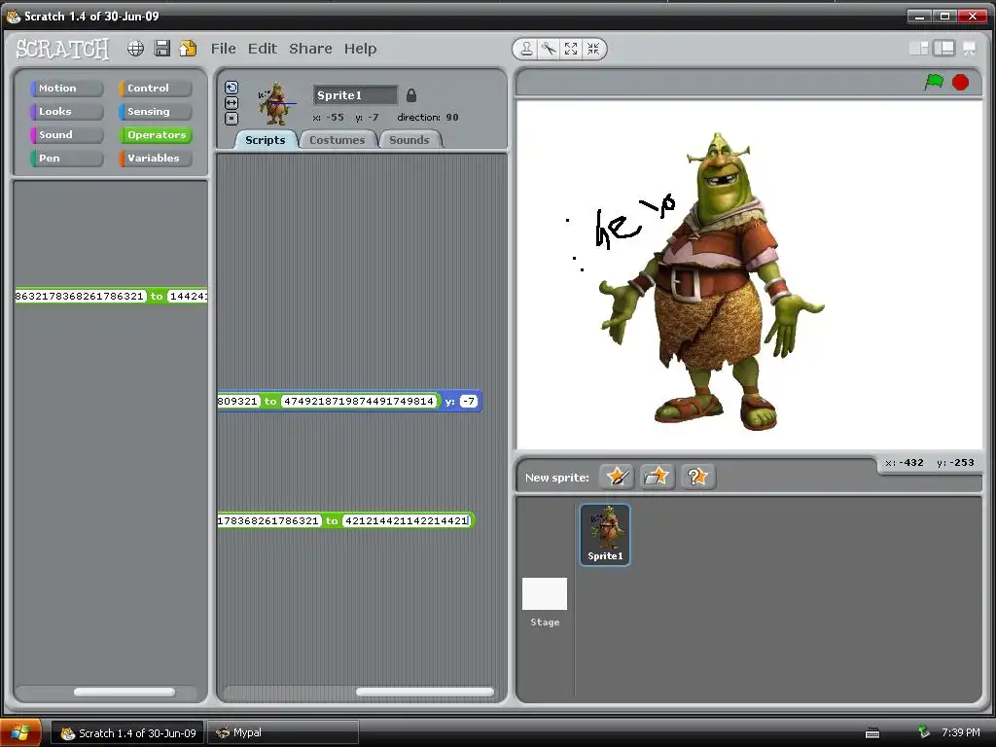Open the Windows Start button

[20, 733]
